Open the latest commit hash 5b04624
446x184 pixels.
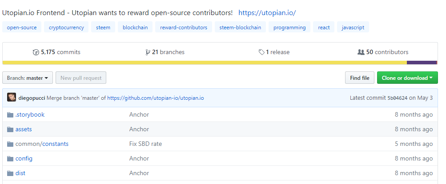coord(398,98)
